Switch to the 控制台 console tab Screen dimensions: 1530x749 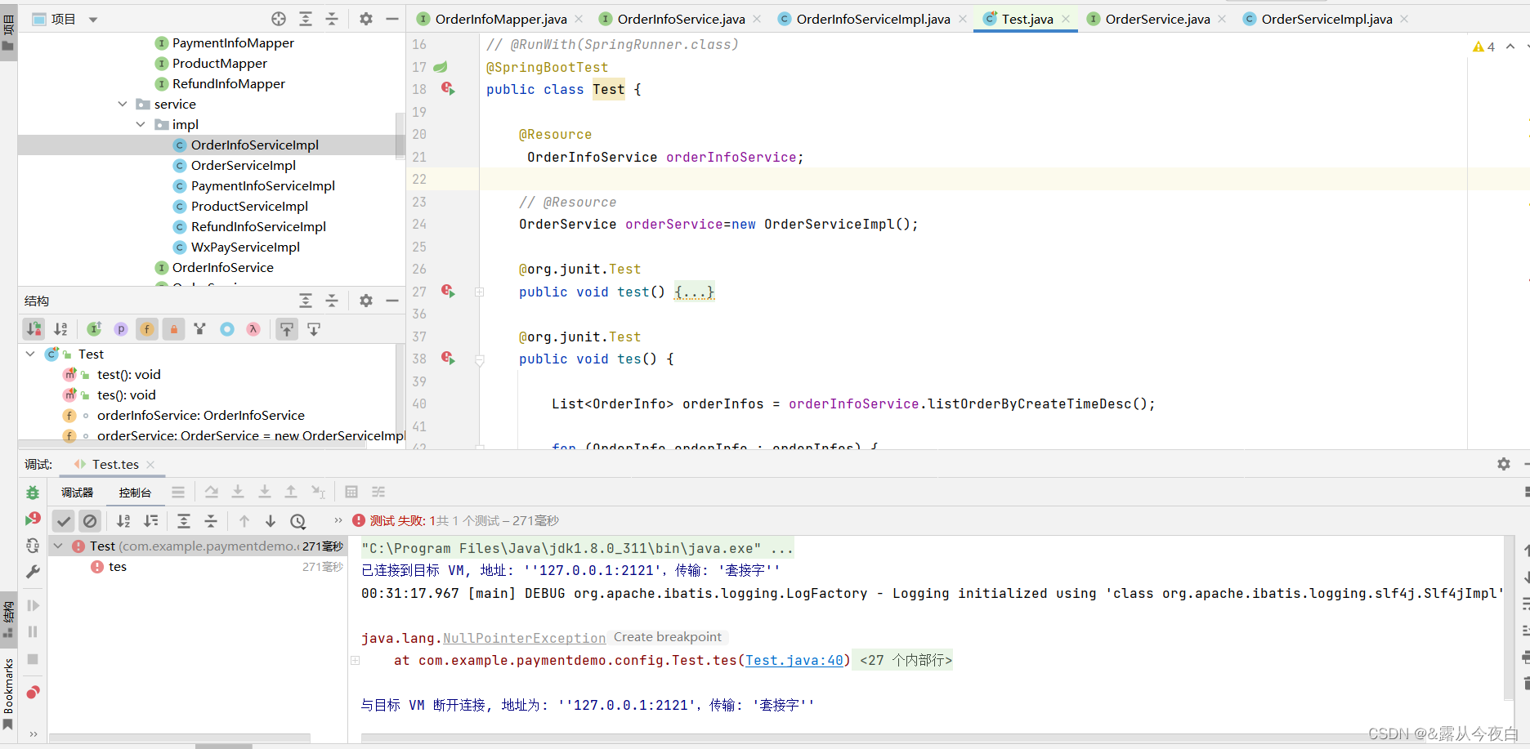click(135, 492)
